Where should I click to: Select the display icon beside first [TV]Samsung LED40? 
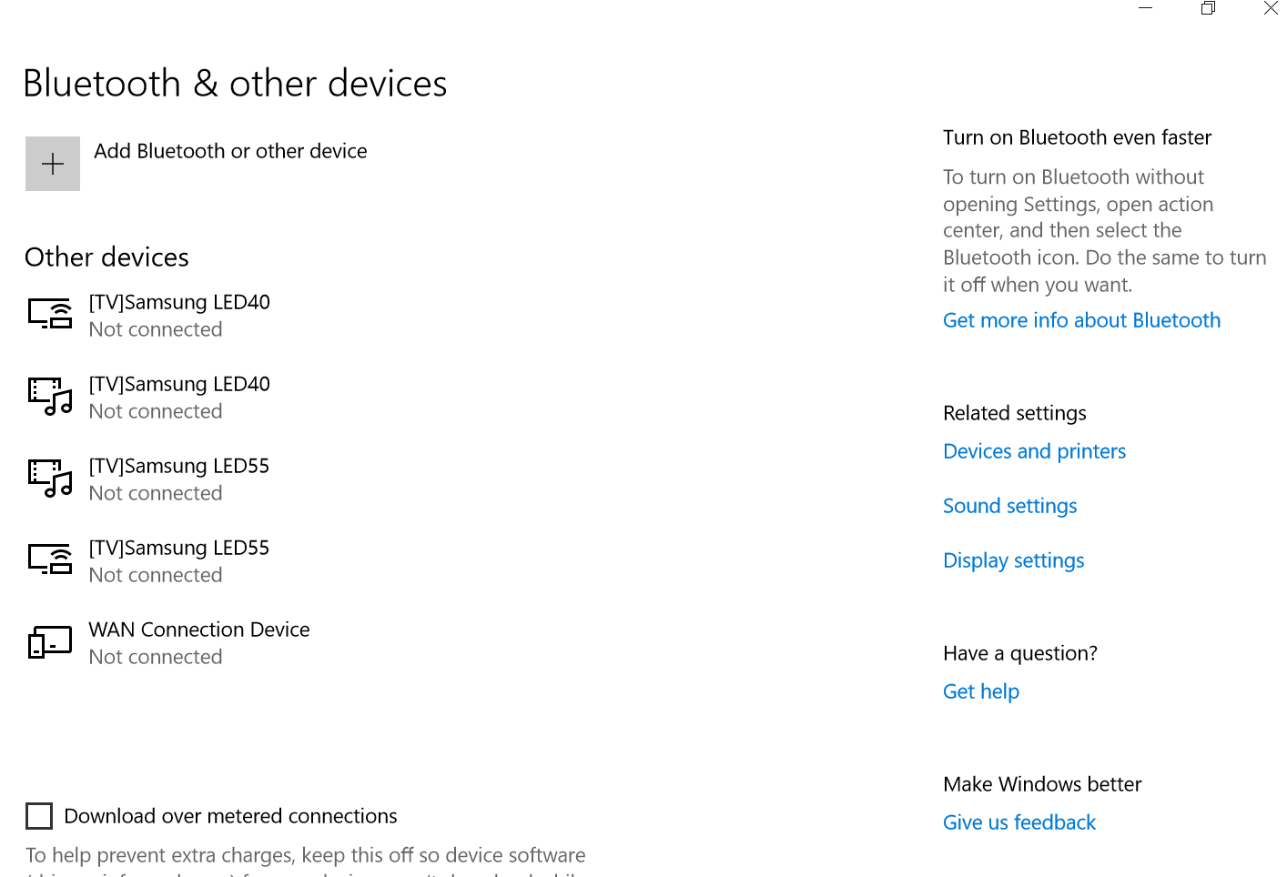pyautogui.click(x=50, y=313)
